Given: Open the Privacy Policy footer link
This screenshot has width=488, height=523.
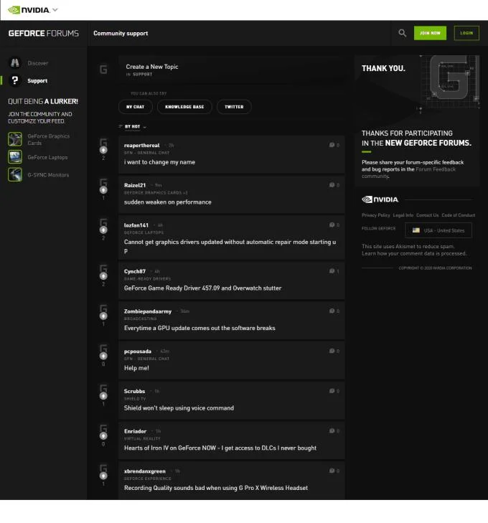Looking at the screenshot, I should pos(375,215).
